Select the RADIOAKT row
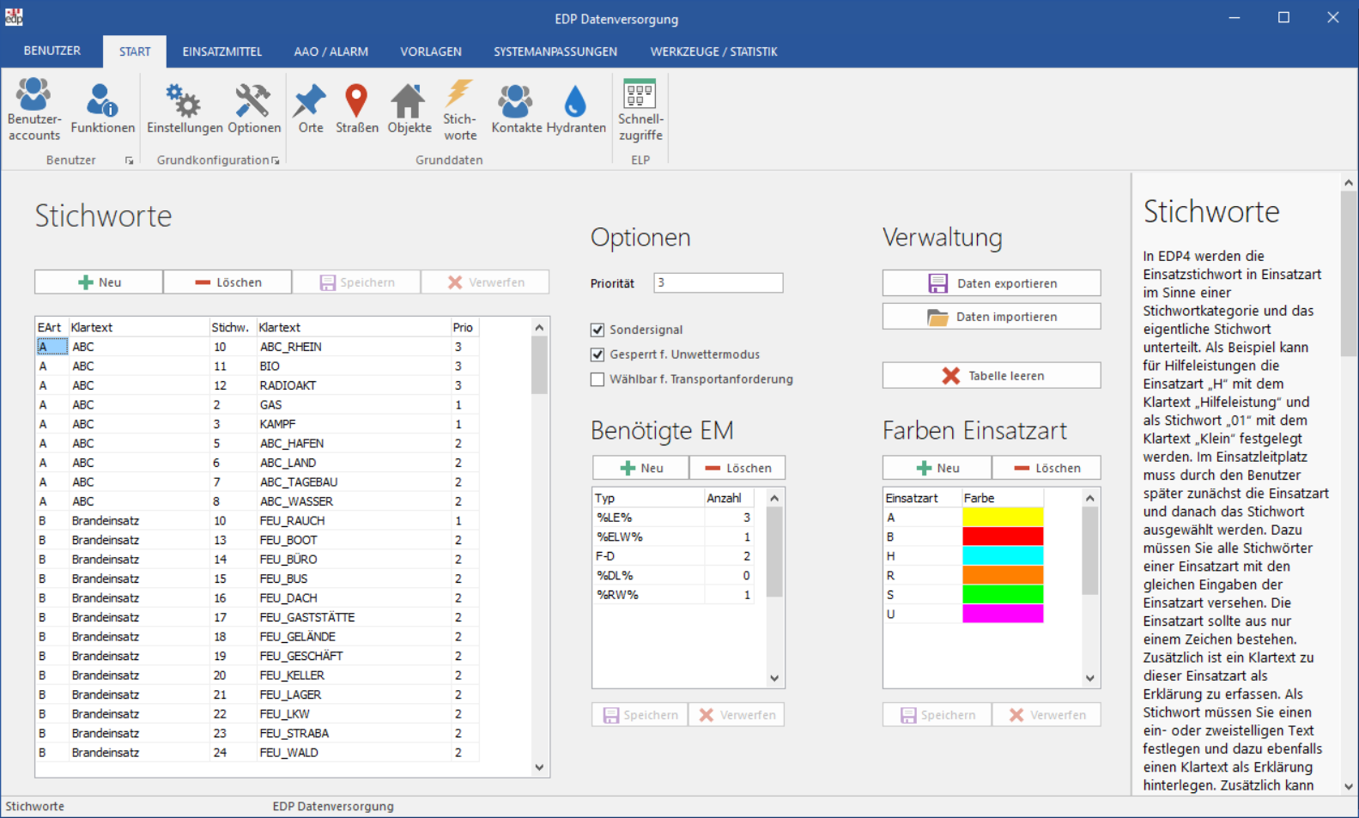Image resolution: width=1359 pixels, height=818 pixels. pos(257,385)
